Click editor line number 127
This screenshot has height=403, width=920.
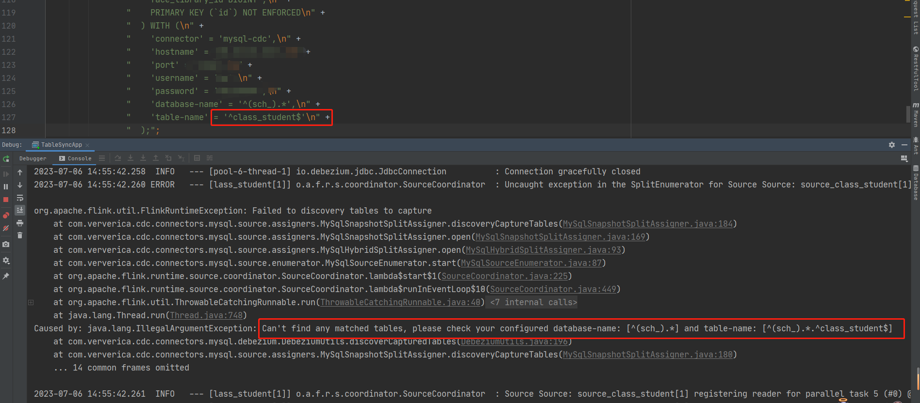click(9, 117)
